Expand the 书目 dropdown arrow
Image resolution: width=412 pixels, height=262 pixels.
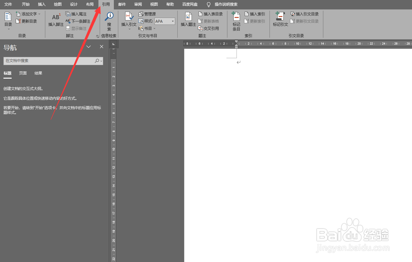[x=154, y=28]
